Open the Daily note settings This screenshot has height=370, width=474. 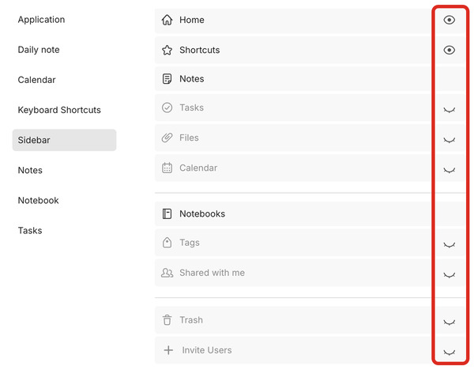pos(39,50)
